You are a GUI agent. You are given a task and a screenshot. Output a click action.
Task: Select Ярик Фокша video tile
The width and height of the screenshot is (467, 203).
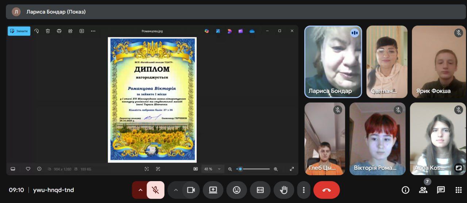pyautogui.click(x=439, y=62)
